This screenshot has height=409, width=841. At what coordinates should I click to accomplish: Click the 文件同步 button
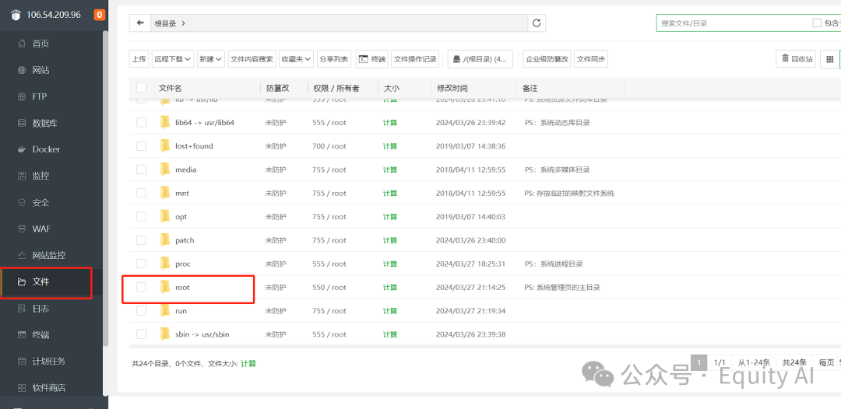[x=591, y=59]
